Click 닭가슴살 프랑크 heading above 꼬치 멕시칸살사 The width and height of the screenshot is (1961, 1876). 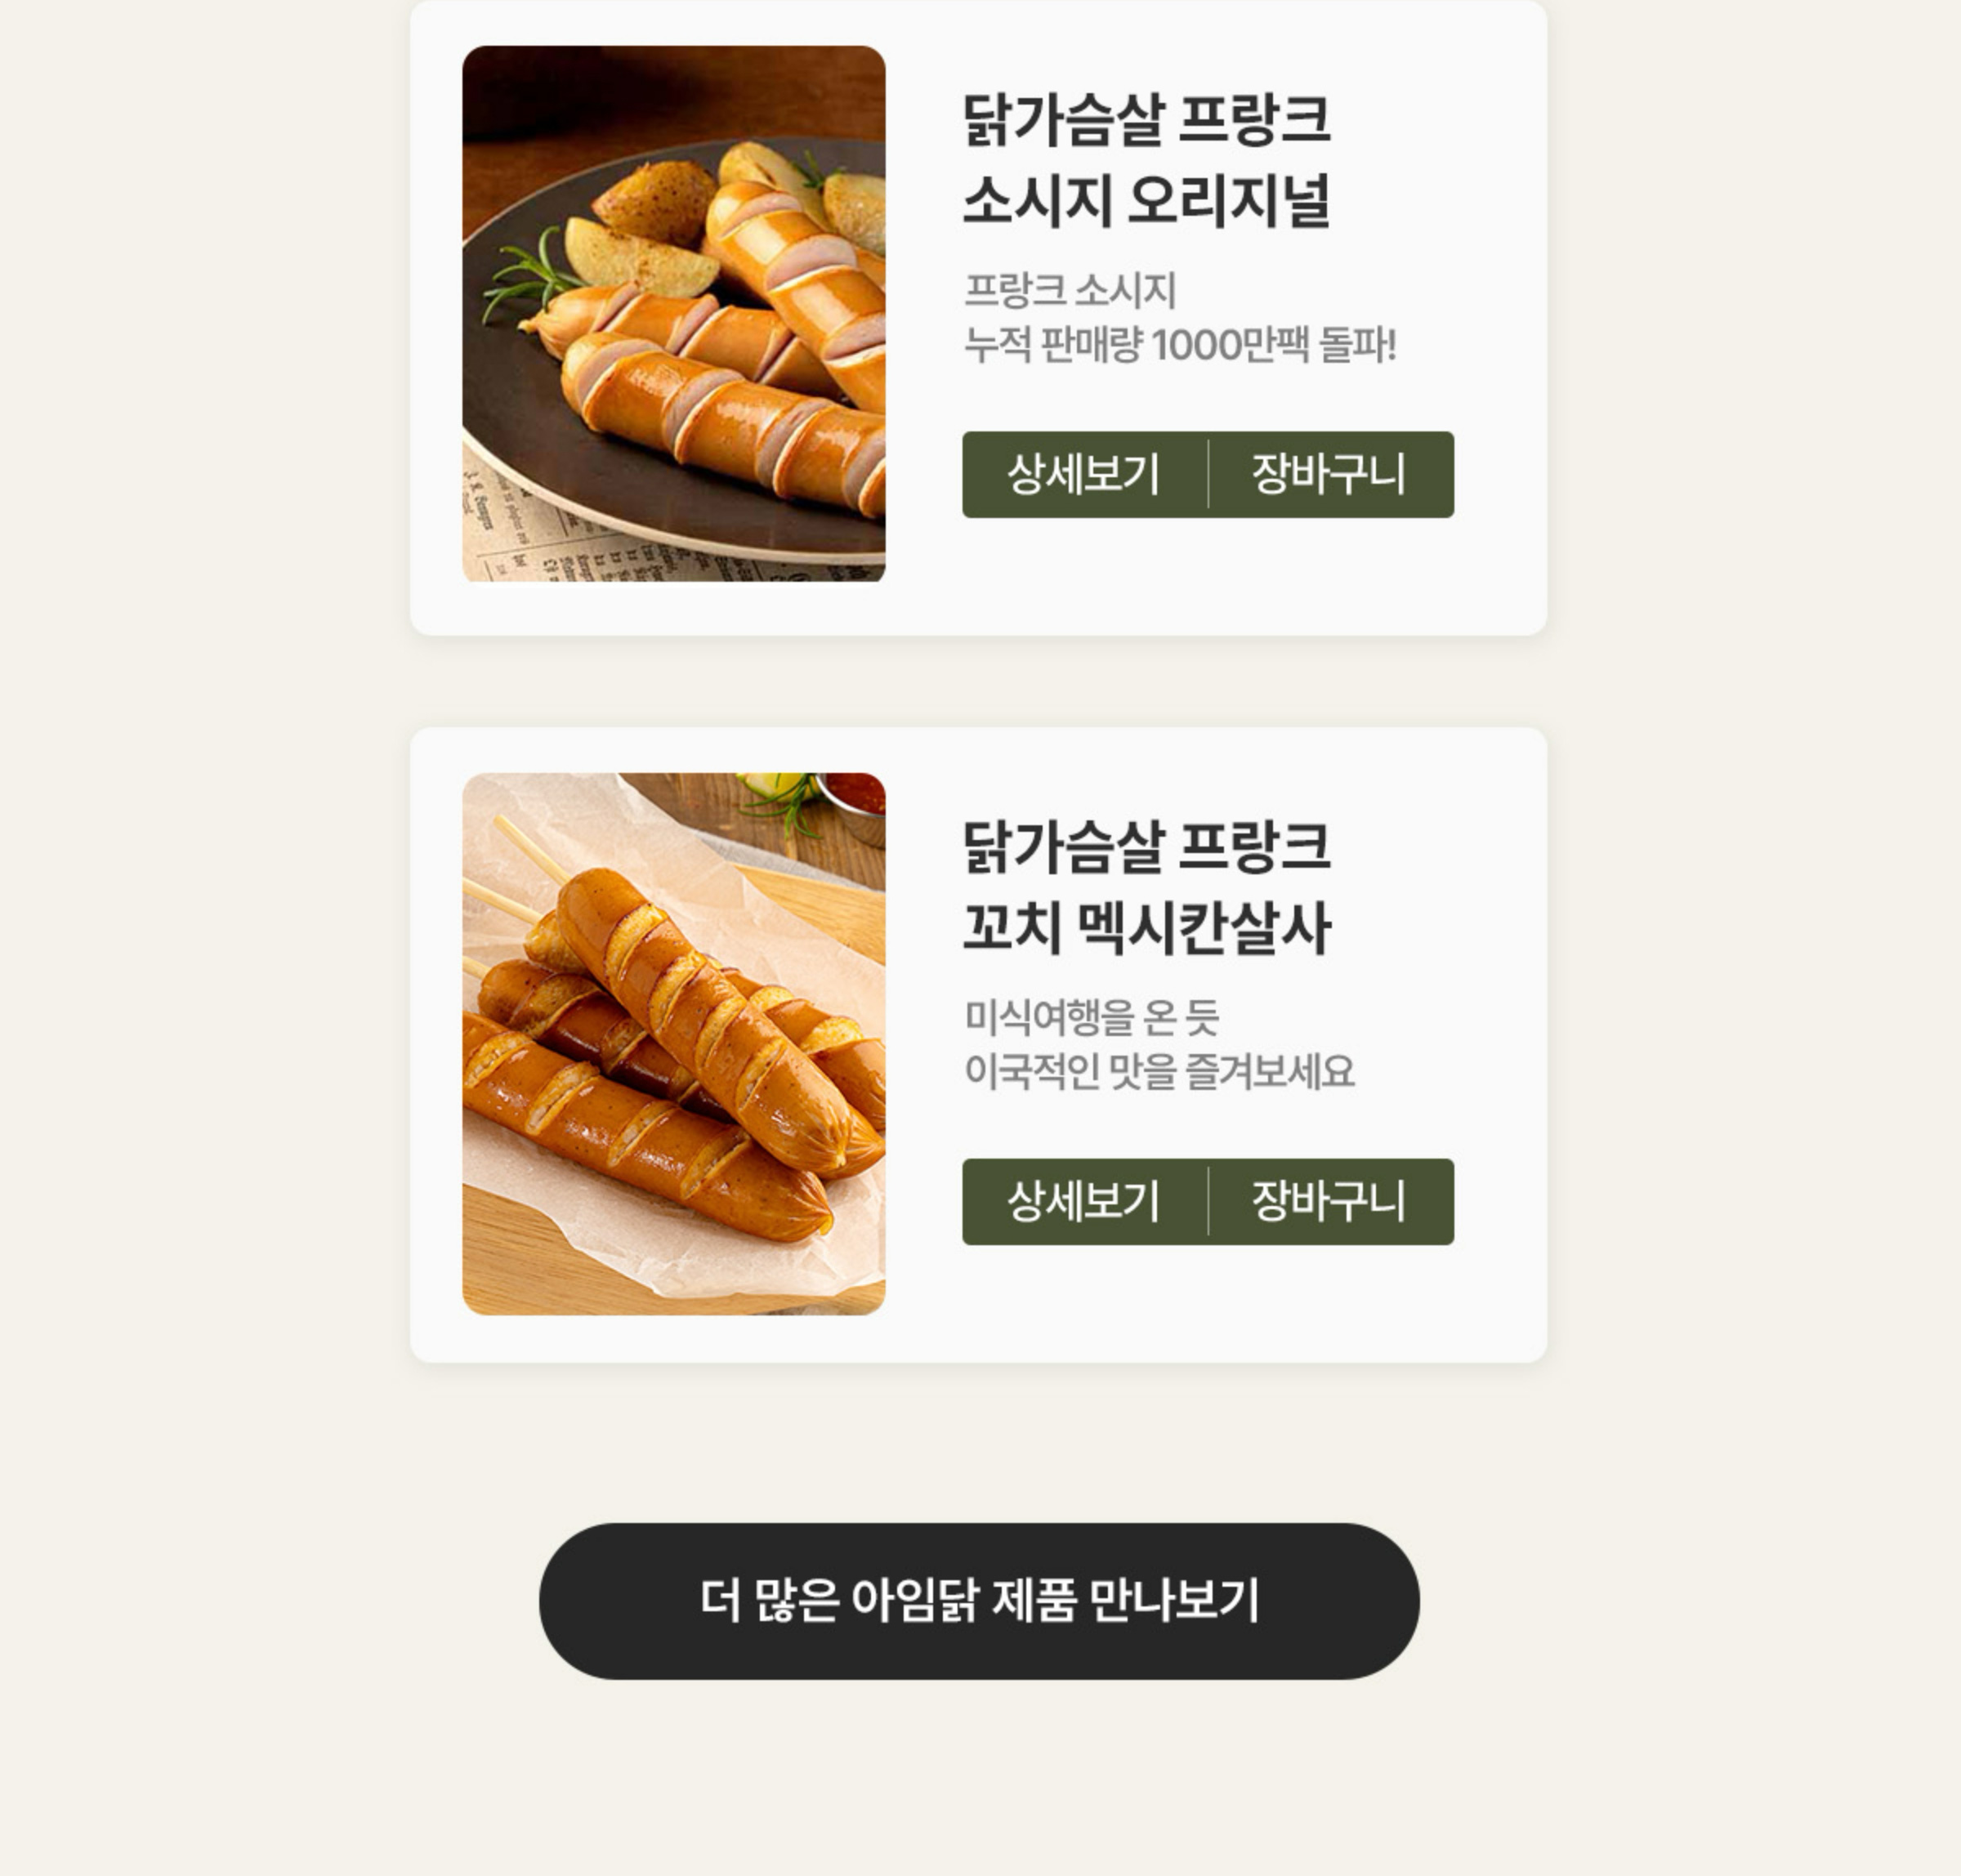(x=1146, y=846)
